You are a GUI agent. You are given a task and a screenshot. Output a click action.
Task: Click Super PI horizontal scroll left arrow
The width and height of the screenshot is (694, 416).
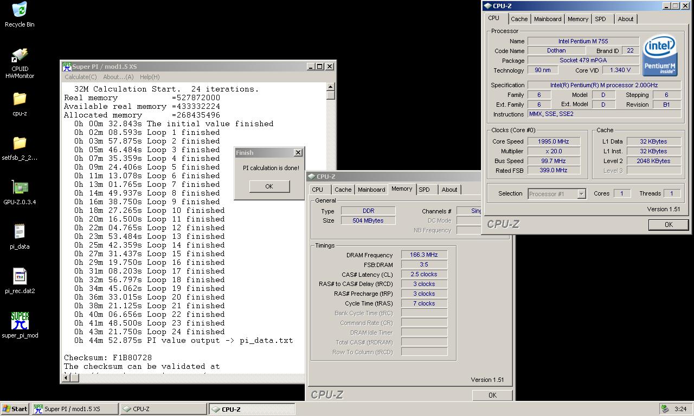(x=66, y=378)
